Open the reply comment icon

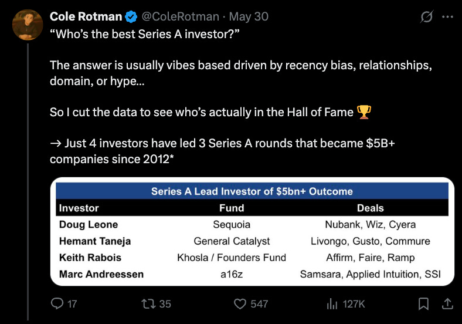point(57,303)
